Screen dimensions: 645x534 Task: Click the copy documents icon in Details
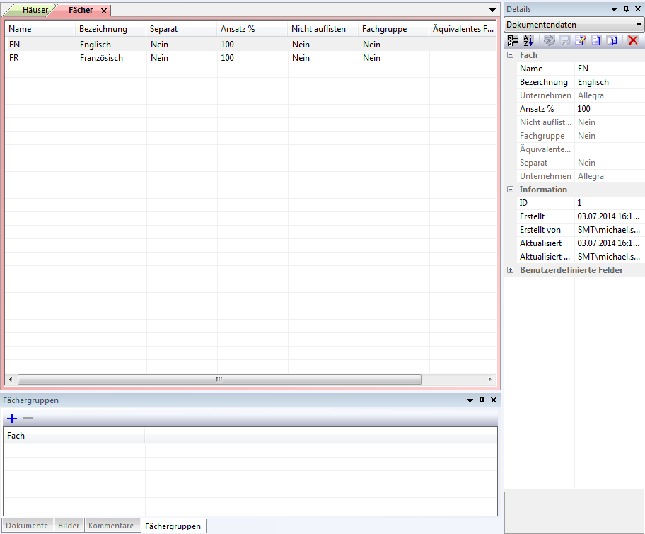tap(612, 41)
